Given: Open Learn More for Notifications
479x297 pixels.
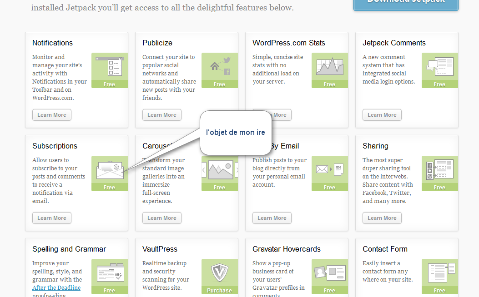Looking at the screenshot, I should (x=52, y=115).
